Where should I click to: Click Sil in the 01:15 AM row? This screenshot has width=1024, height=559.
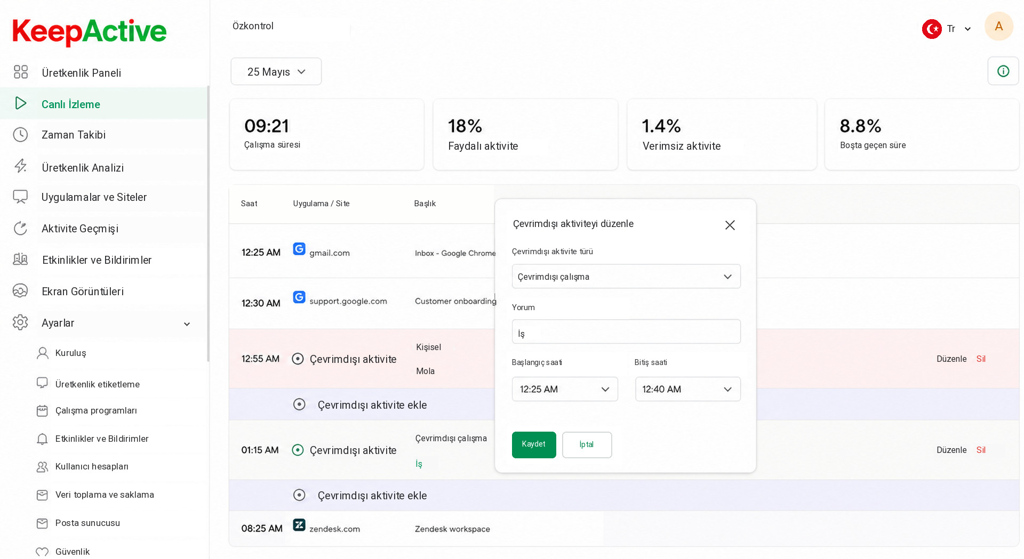click(981, 450)
